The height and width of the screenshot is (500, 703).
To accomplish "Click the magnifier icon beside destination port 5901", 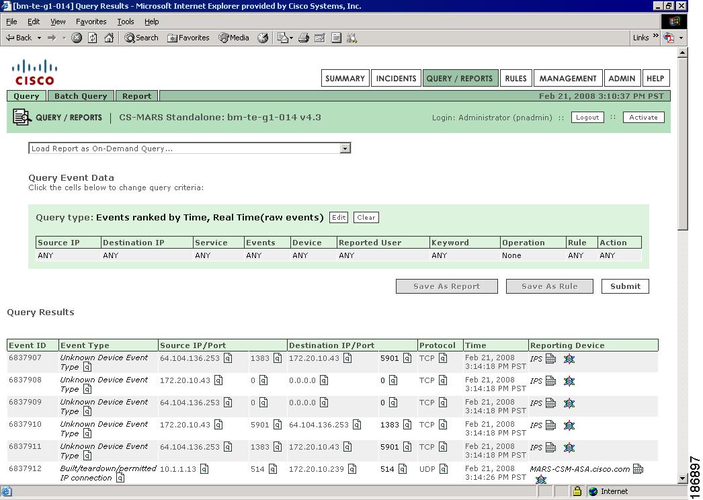I will 407,358.
